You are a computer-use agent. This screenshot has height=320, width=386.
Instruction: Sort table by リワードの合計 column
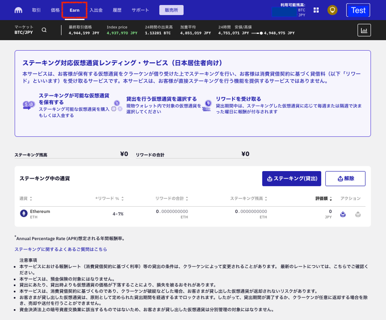pos(171,198)
